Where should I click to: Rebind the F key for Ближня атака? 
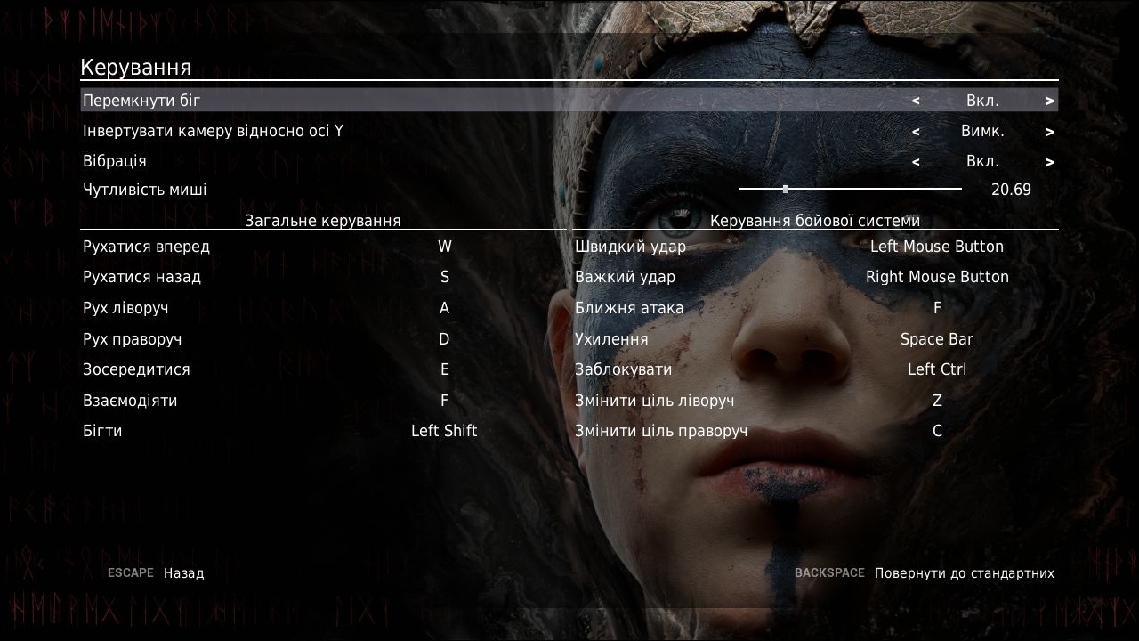(937, 308)
